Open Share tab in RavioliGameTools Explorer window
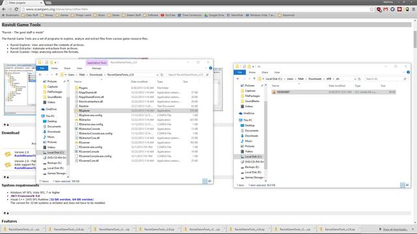Viewport: 417px width, 234px height. [x=67, y=68]
